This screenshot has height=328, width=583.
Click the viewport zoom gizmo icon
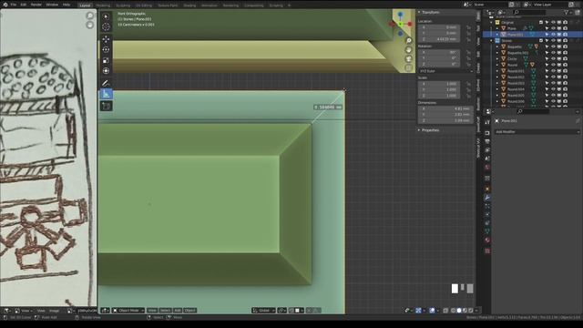409,40
